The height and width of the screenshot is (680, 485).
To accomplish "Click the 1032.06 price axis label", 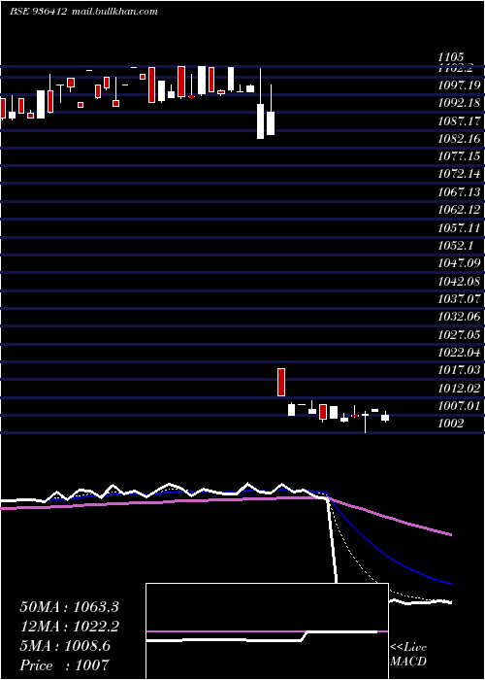I will click(460, 317).
